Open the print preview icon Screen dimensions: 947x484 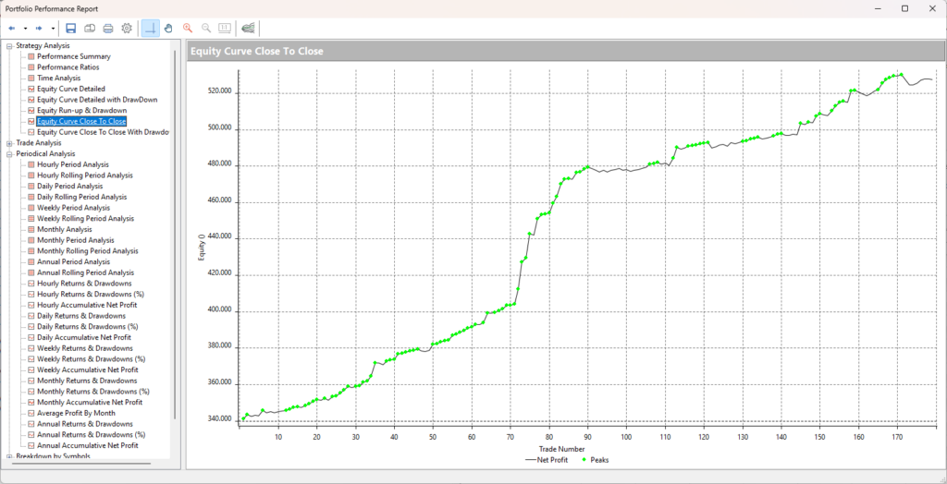[90, 29]
